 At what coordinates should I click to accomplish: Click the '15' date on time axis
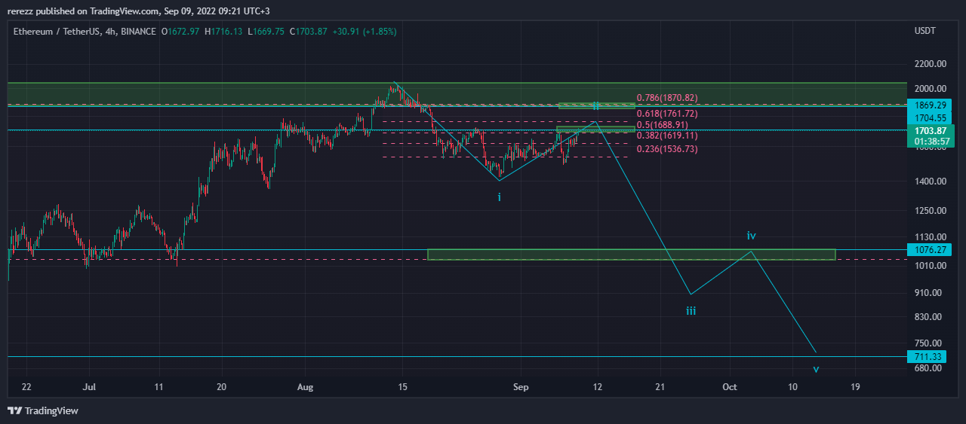pyautogui.click(x=402, y=386)
